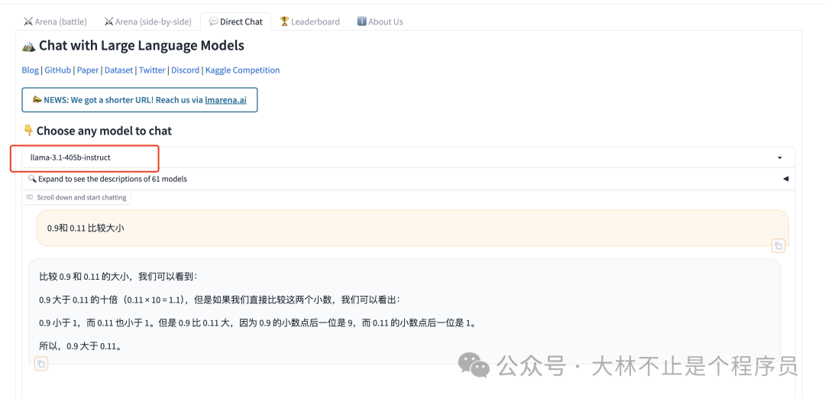Image resolution: width=825 pixels, height=399 pixels.
Task: Switch to the Arena (battle) tab
Action: [x=55, y=21]
